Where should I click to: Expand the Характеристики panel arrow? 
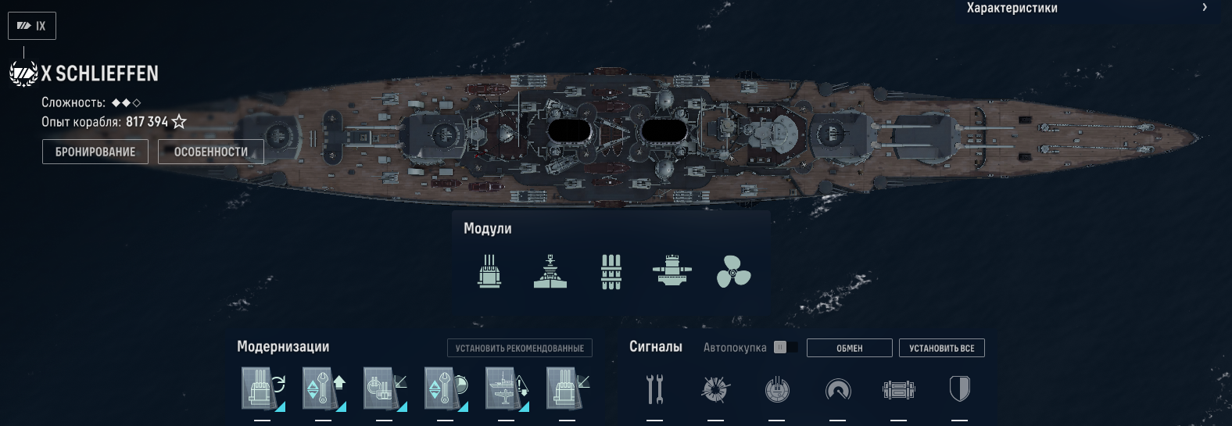point(1205,7)
